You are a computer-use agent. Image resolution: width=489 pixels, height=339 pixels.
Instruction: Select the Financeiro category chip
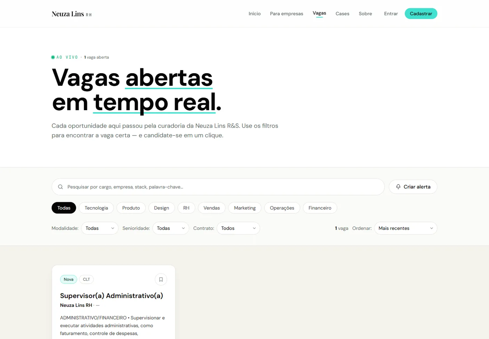tap(320, 208)
